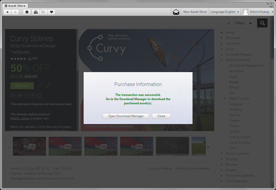Click the Home icon in the toolbar
The width and height of the screenshot is (276, 190).
tap(27, 12)
